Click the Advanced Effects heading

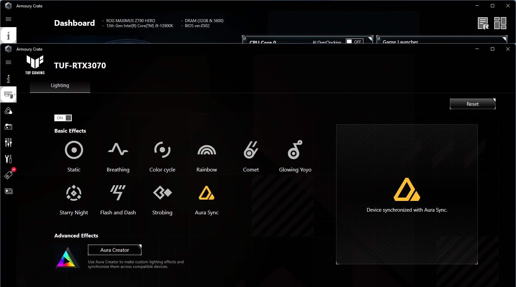[76, 236]
